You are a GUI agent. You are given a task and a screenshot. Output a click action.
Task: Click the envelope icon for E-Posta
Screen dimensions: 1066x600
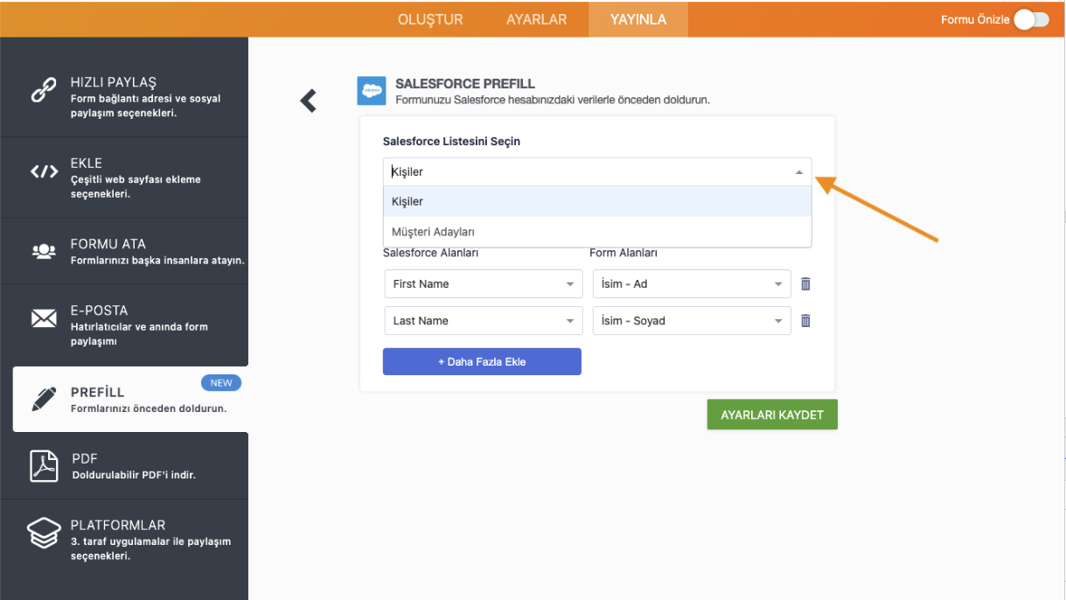click(44, 318)
